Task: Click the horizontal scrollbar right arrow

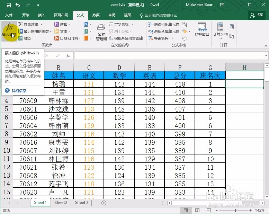Action: click(x=262, y=203)
